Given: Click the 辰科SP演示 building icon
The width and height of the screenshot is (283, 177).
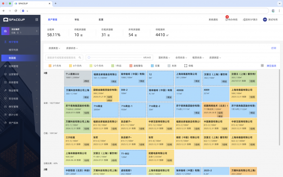Looking at the screenshot, I should (x=244, y=20).
